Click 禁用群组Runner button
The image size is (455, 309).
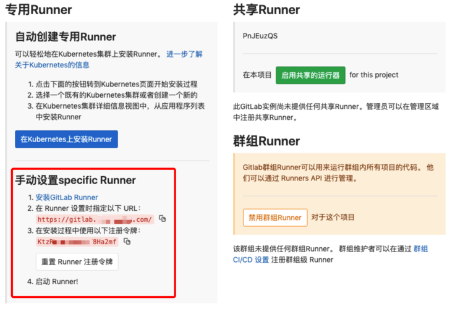[275, 218]
